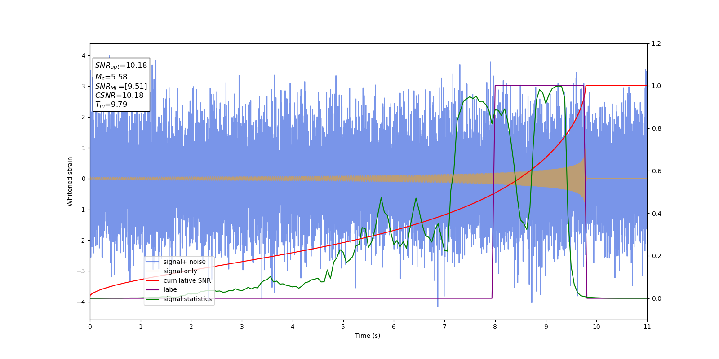Screen dimensions: 719x359
Task: Click the Tm=9.79 annotation text
Action: coord(111,105)
